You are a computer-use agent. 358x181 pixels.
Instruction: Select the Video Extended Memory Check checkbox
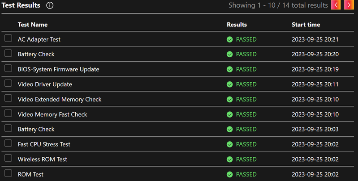click(x=8, y=98)
